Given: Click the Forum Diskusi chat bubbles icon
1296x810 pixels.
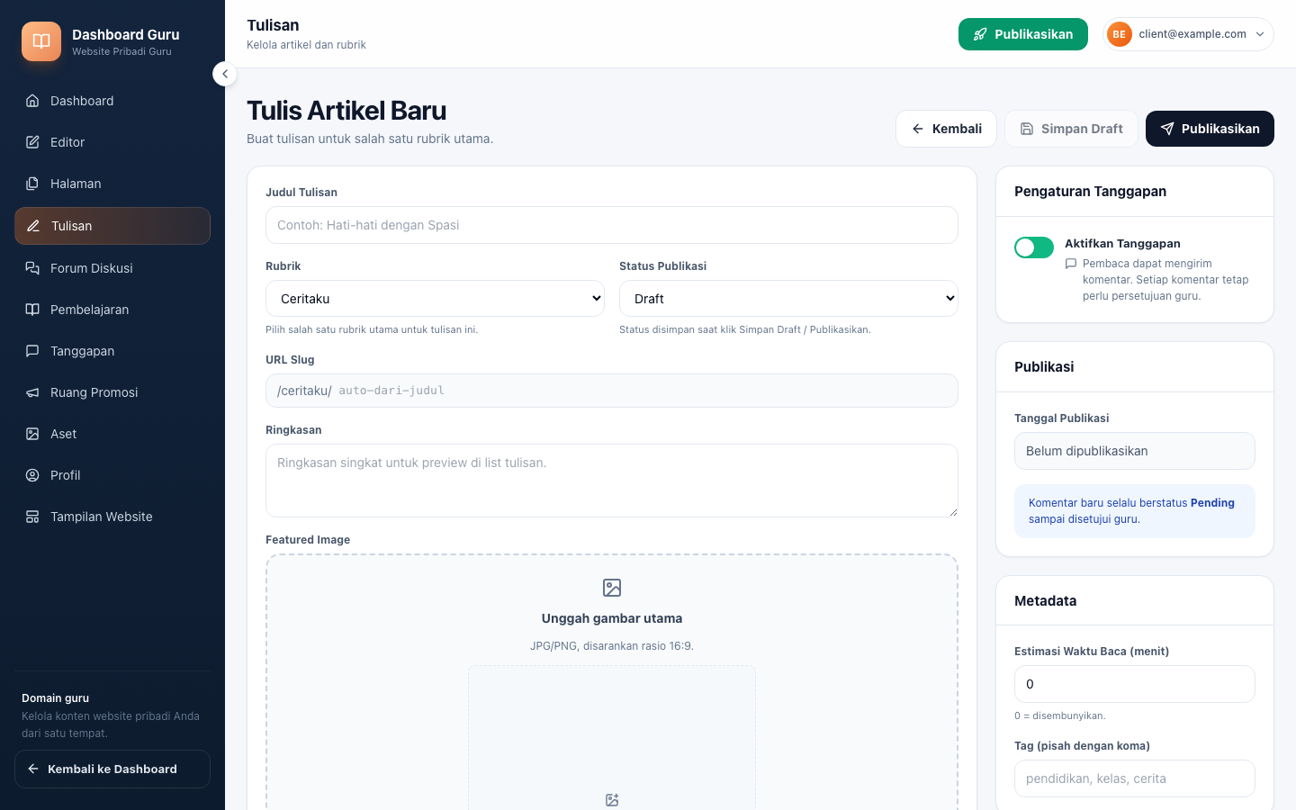Looking at the screenshot, I should [x=32, y=268].
